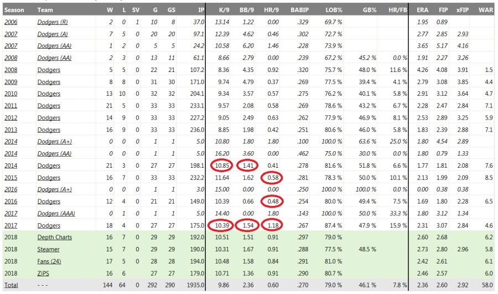Select the Total row label
Screen dimensions: 498x294
click(11, 286)
